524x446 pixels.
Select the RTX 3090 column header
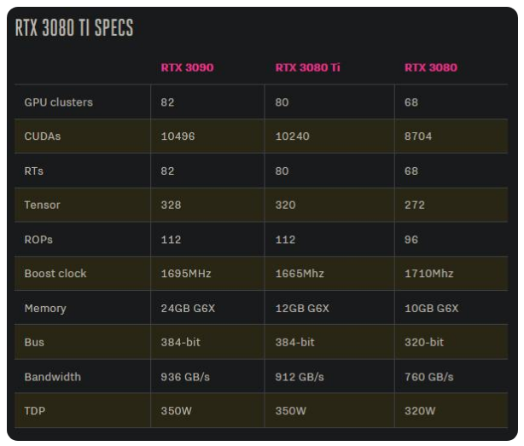[x=187, y=68]
